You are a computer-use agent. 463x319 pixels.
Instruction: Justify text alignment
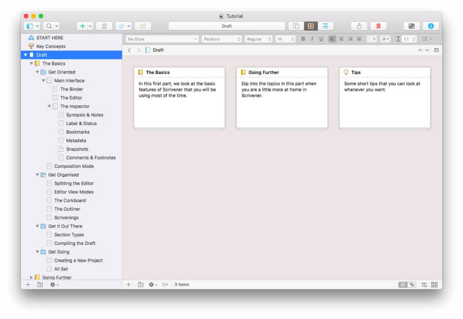point(359,39)
